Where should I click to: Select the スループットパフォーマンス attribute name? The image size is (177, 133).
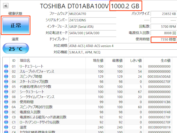(37, 71)
